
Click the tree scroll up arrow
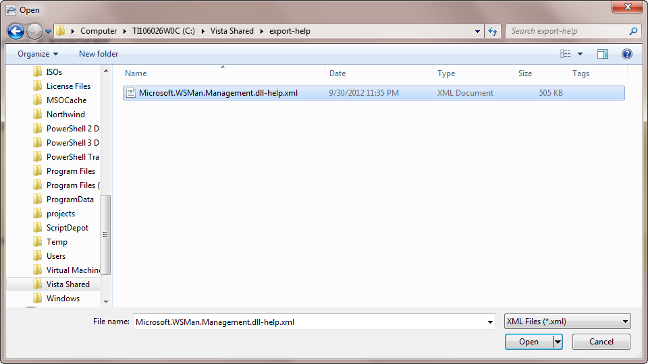[106, 71]
